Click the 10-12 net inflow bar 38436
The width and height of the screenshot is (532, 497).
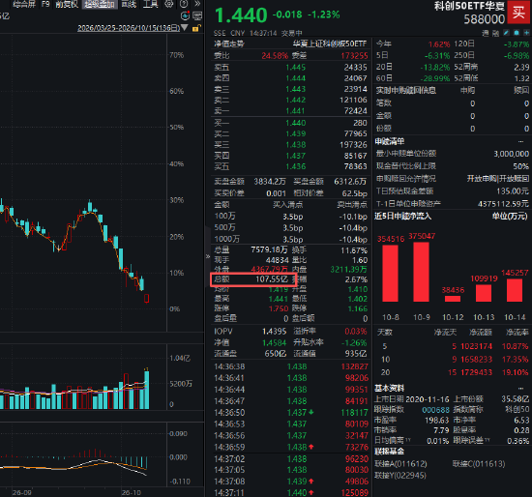click(453, 299)
